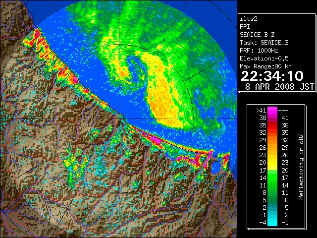Screen dimensions: 317x238
Task: Click the red 35 dBZ legend color
Action: (x=272, y=125)
